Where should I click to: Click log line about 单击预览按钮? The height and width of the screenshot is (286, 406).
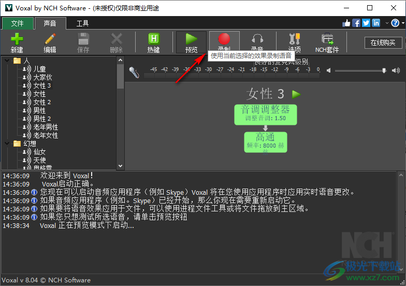pyautogui.click(x=113, y=217)
